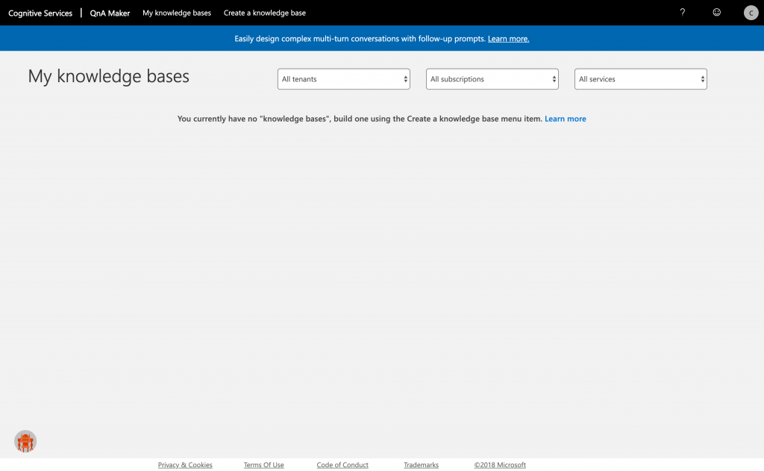Launch the orange robot chat bot icon
Image resolution: width=764 pixels, height=471 pixels.
25,441
